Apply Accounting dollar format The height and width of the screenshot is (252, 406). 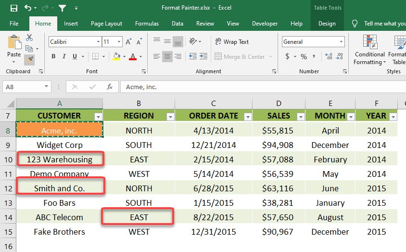click(x=287, y=56)
